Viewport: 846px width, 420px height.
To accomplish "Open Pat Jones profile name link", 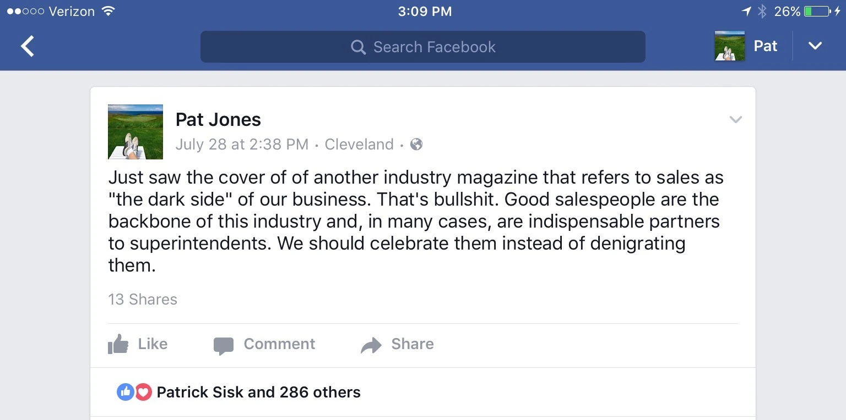I will 218,119.
